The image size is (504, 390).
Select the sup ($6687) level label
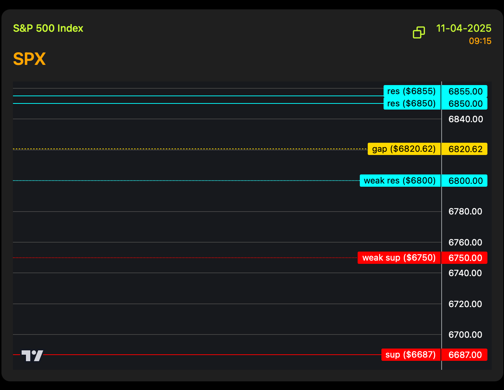coord(411,355)
